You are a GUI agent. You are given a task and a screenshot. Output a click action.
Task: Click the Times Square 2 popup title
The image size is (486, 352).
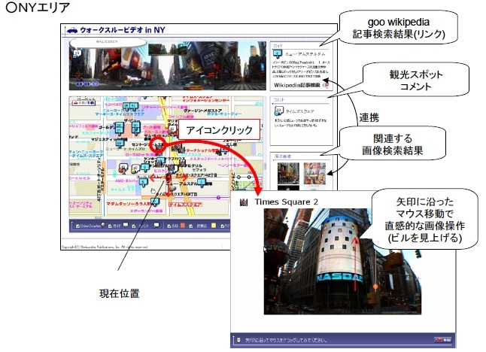(286, 202)
